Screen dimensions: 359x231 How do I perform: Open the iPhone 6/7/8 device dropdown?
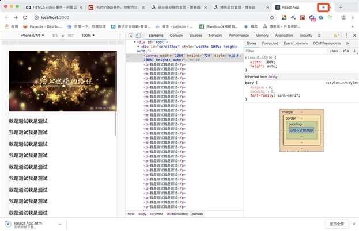[x=32, y=36]
